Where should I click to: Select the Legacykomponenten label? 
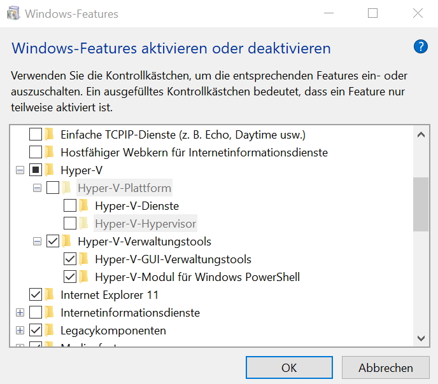tap(113, 331)
